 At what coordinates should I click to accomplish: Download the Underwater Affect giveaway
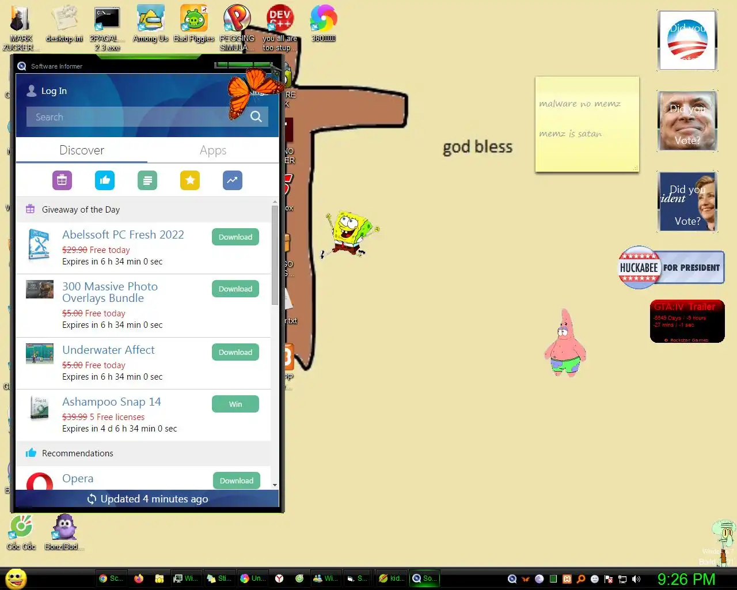pyautogui.click(x=235, y=352)
